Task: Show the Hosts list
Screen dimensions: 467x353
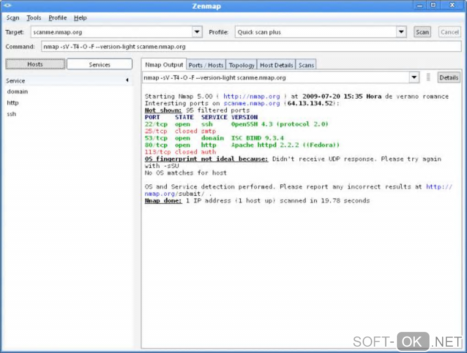Action: (x=35, y=64)
